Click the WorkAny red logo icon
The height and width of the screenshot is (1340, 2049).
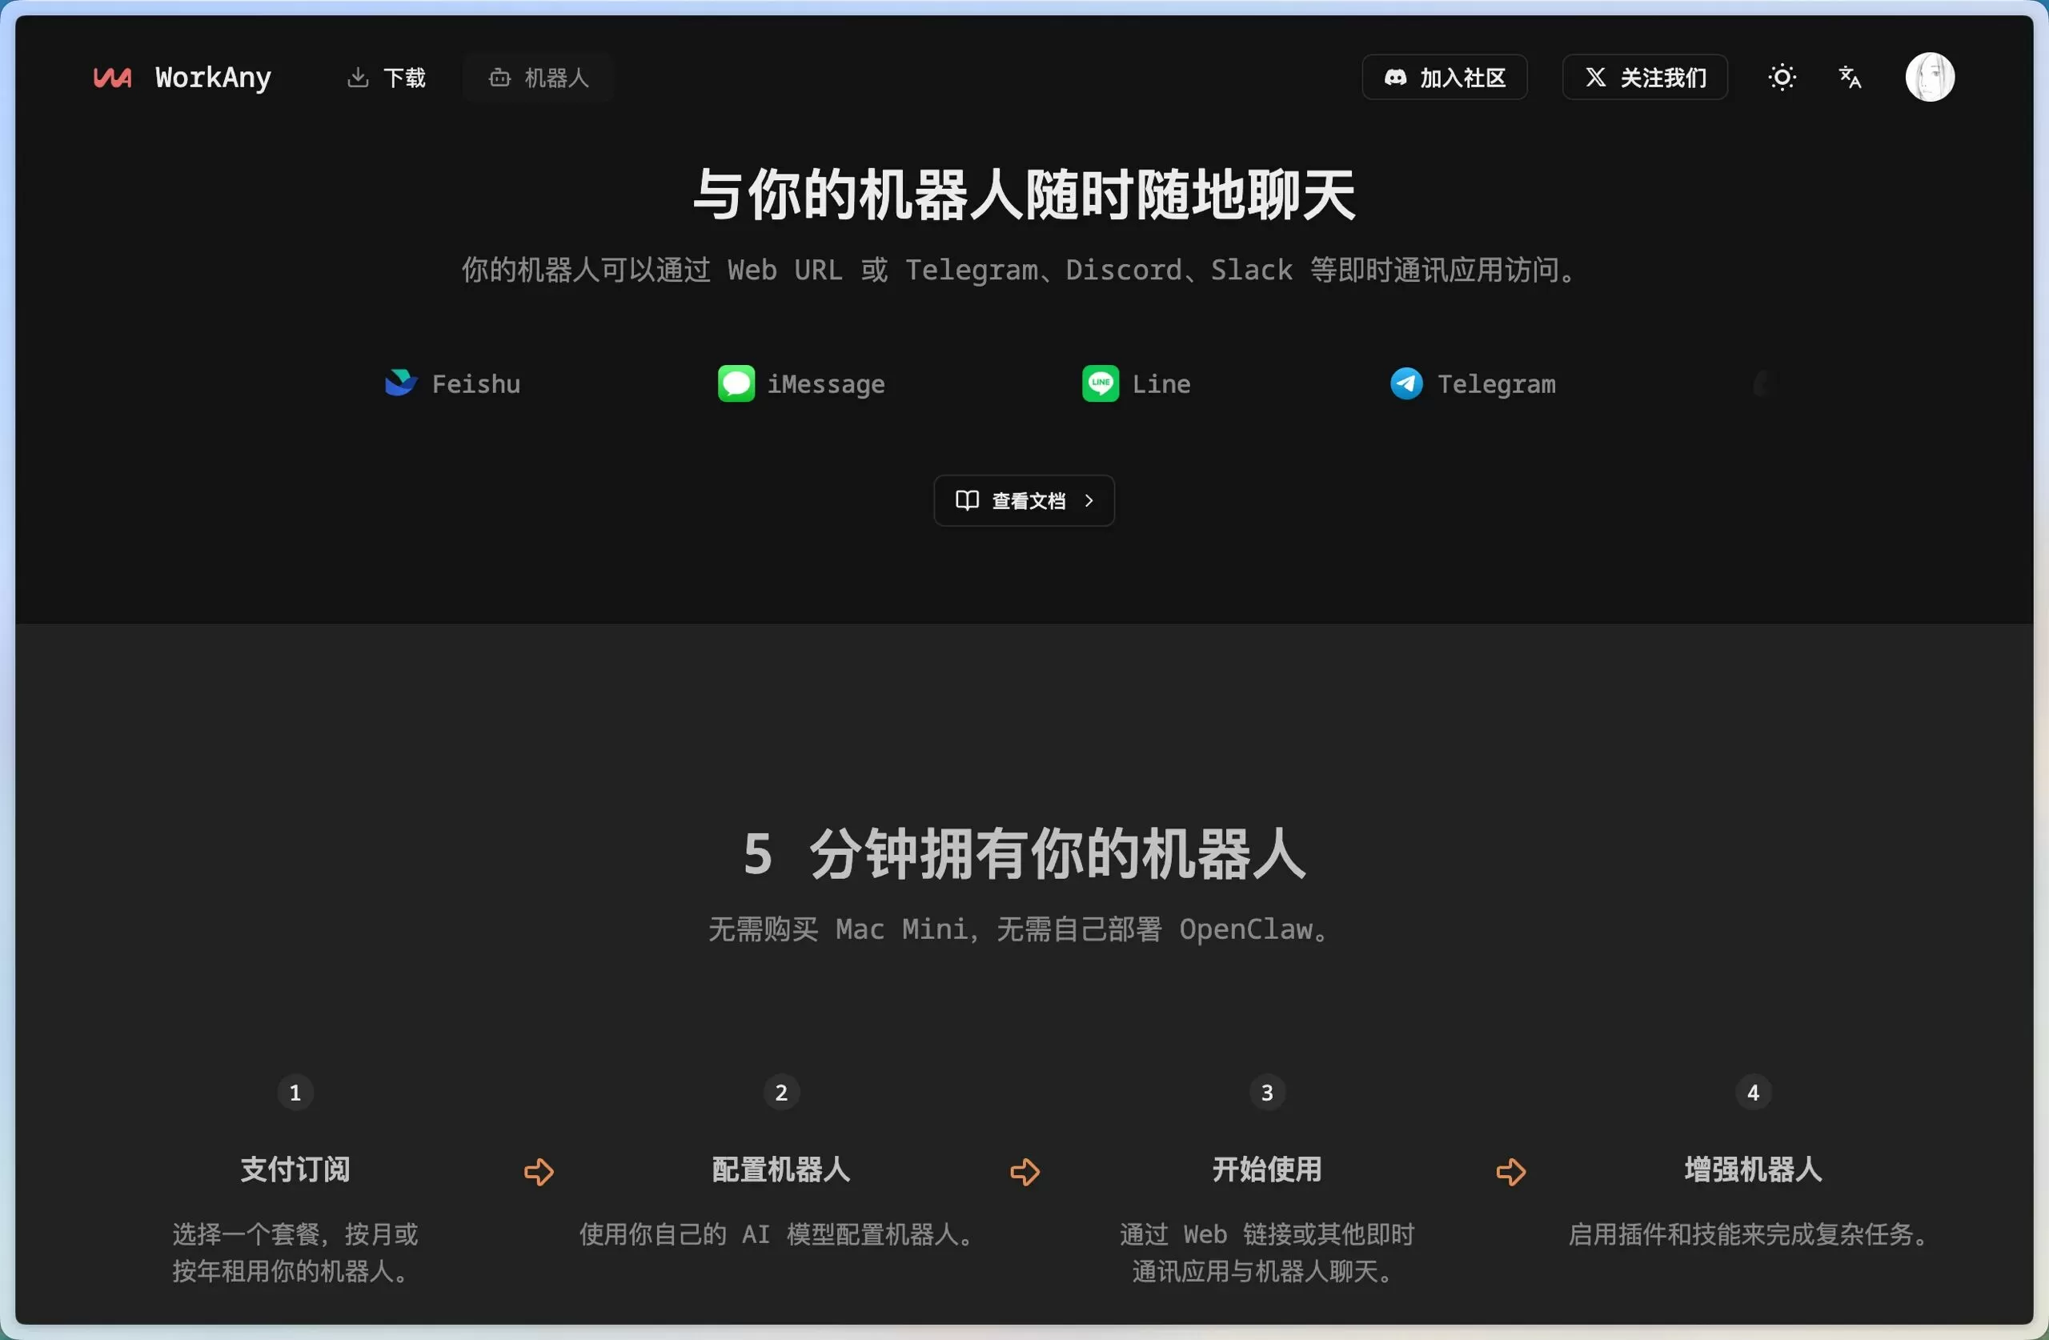click(112, 78)
